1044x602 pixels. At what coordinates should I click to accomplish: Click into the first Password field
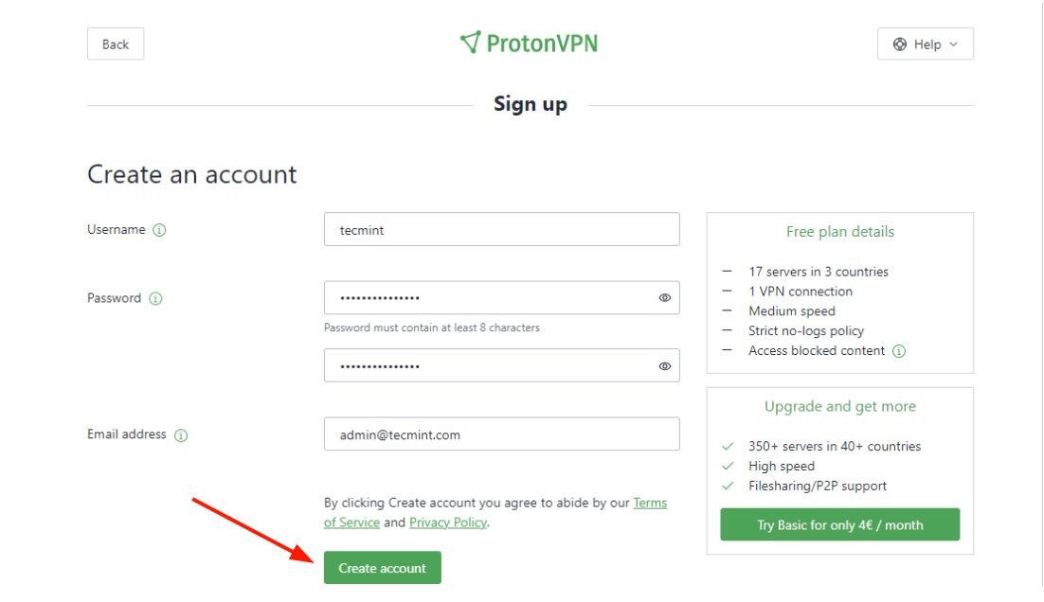[x=488, y=298]
